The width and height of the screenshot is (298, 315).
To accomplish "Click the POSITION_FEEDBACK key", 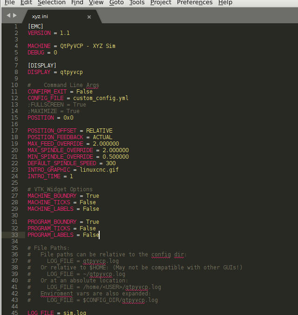I will (55, 137).
